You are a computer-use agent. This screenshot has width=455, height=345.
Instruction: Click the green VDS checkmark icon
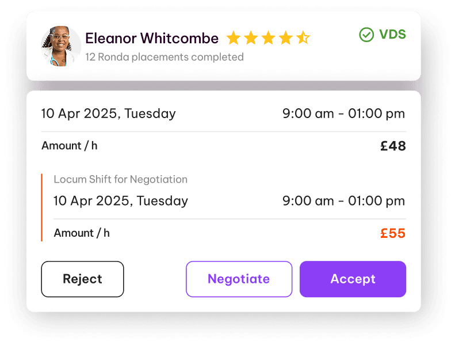(366, 35)
